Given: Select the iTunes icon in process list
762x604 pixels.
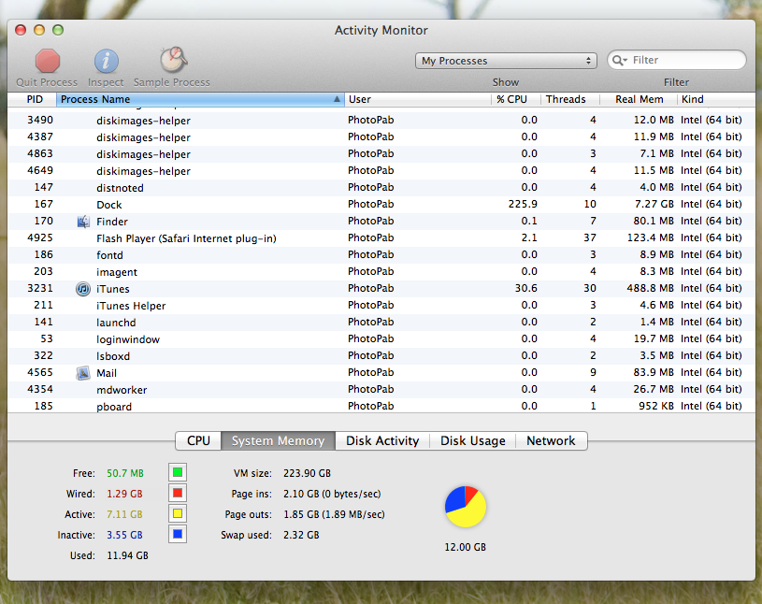Looking at the screenshot, I should click(x=83, y=289).
